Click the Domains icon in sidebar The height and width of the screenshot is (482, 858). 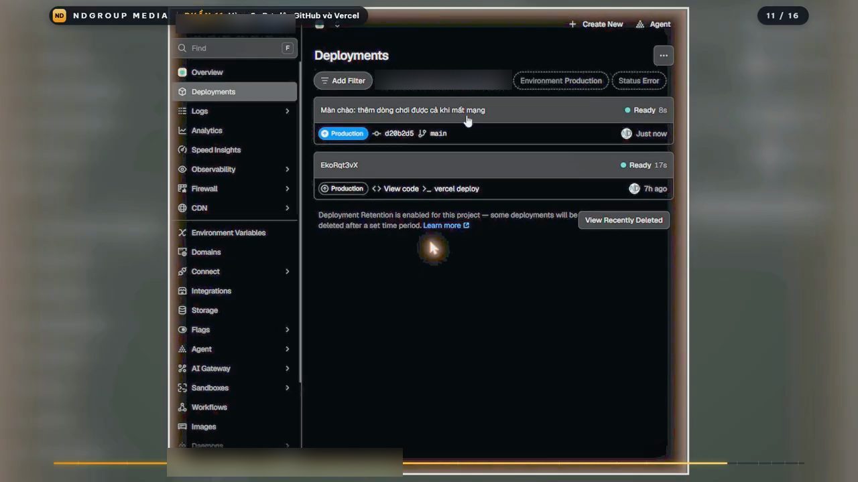tap(182, 252)
